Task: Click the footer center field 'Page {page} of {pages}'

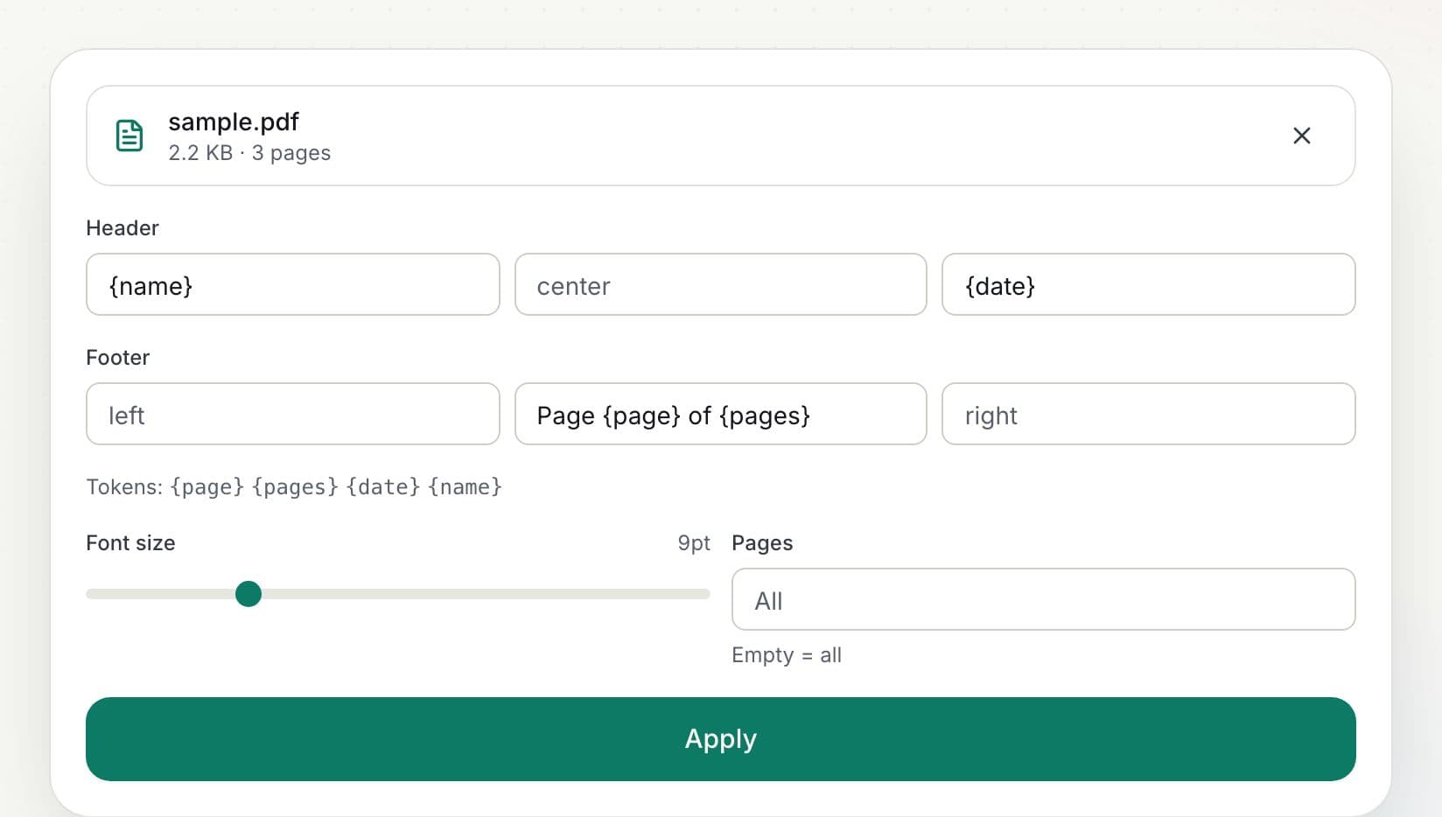Action: pyautogui.click(x=720, y=414)
